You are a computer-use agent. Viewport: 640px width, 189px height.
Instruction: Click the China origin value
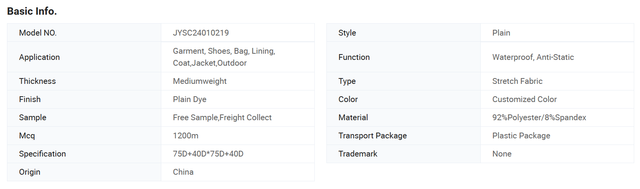click(183, 172)
